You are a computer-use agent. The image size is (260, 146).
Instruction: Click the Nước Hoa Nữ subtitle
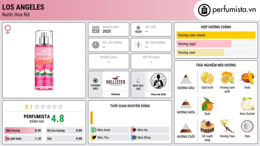(16, 14)
